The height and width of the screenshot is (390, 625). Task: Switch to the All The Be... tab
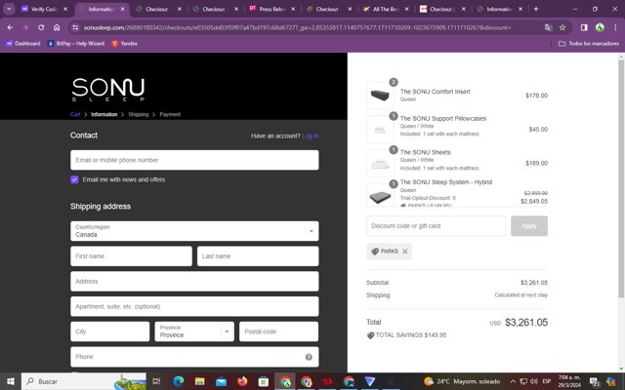point(386,9)
